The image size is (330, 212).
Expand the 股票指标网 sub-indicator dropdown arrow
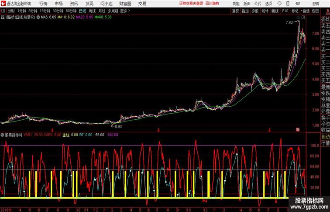(x=3, y=135)
